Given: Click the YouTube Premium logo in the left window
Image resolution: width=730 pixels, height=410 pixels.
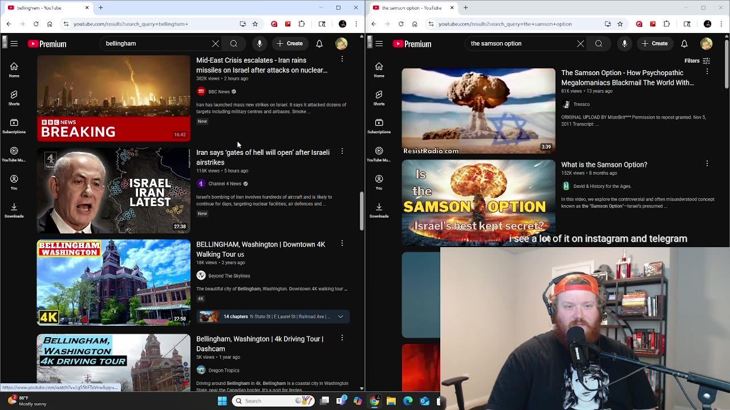Looking at the screenshot, I should pos(47,44).
